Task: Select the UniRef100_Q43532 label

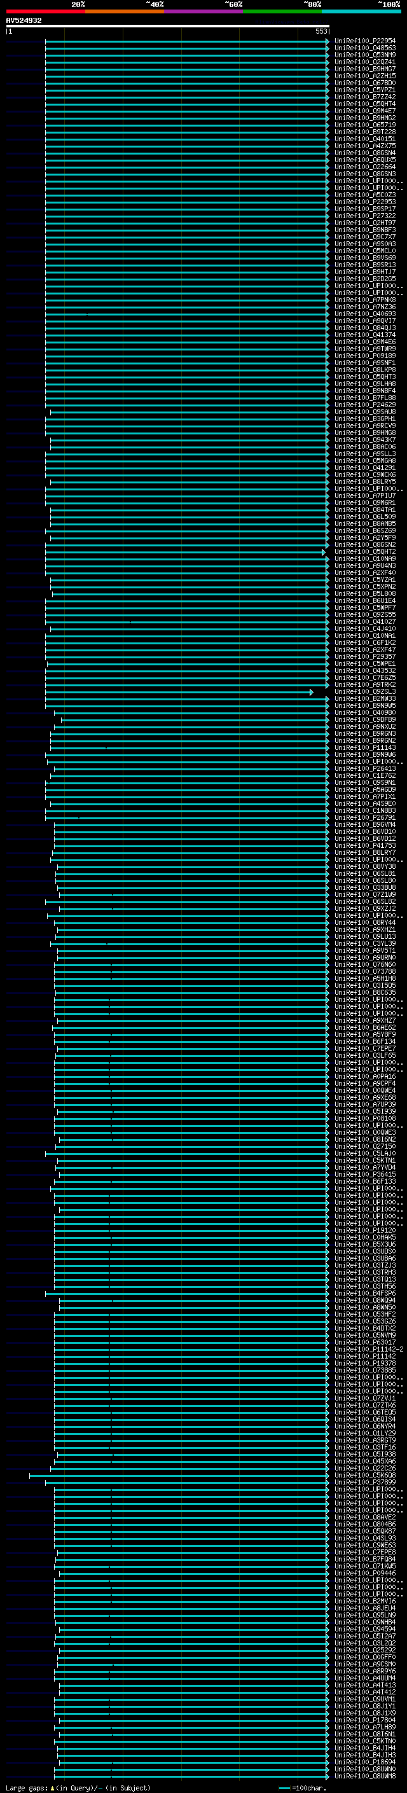Action: (364, 670)
